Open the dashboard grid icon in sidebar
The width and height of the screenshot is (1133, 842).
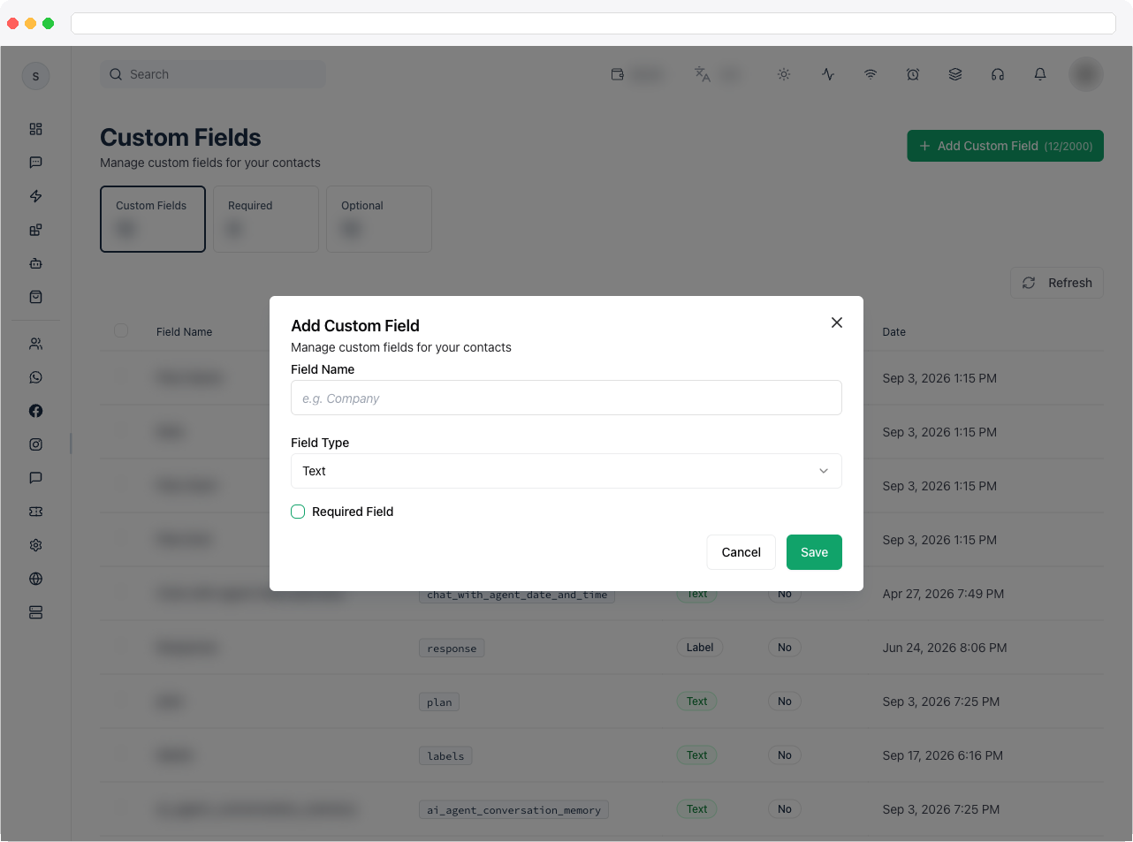click(35, 129)
